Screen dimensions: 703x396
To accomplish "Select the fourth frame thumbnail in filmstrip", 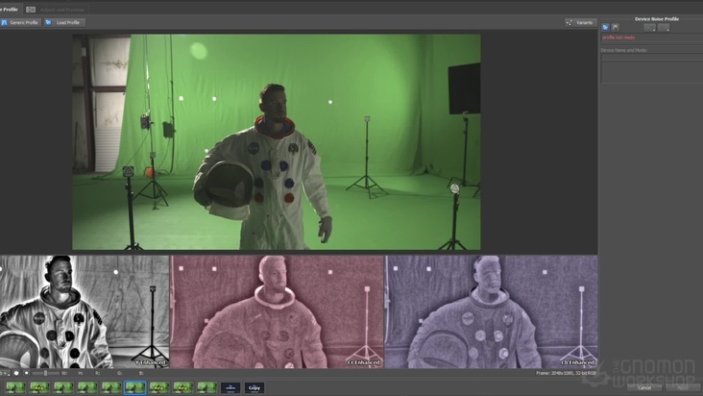I will click(x=87, y=387).
